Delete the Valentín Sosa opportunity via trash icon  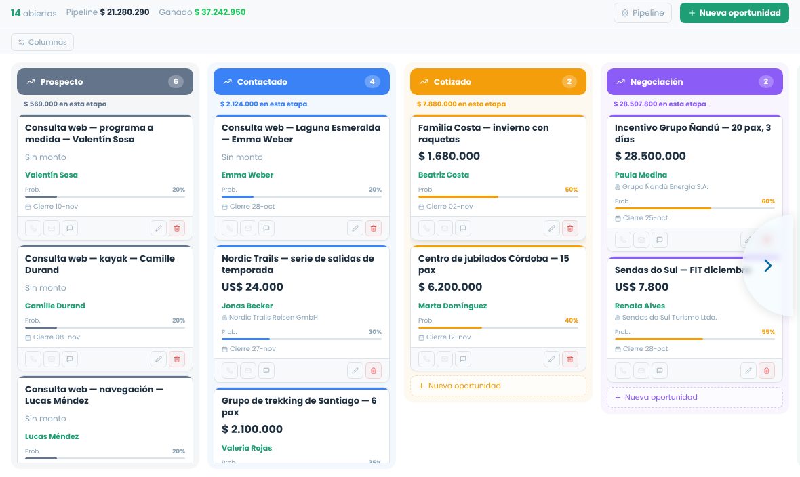(177, 228)
